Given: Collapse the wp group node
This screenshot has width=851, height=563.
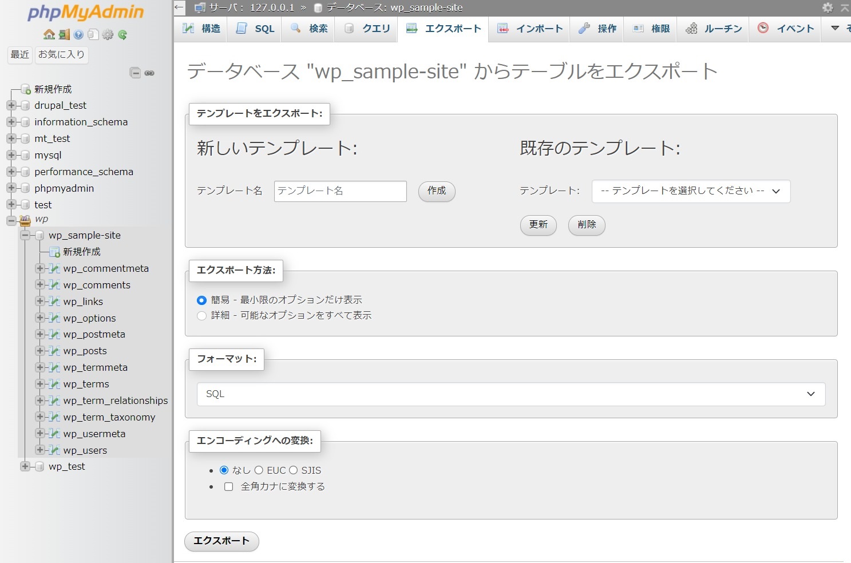Looking at the screenshot, I should point(11,220).
